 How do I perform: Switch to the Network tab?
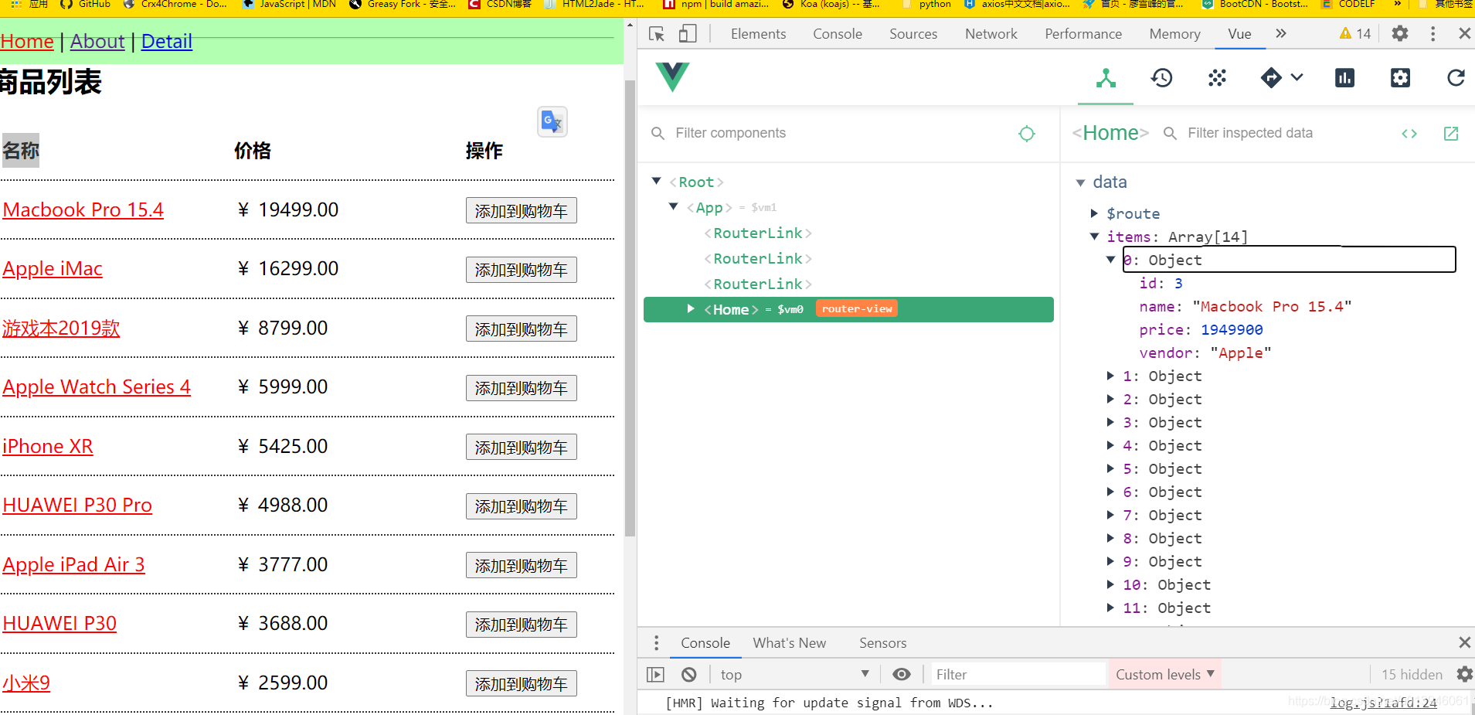coord(991,34)
